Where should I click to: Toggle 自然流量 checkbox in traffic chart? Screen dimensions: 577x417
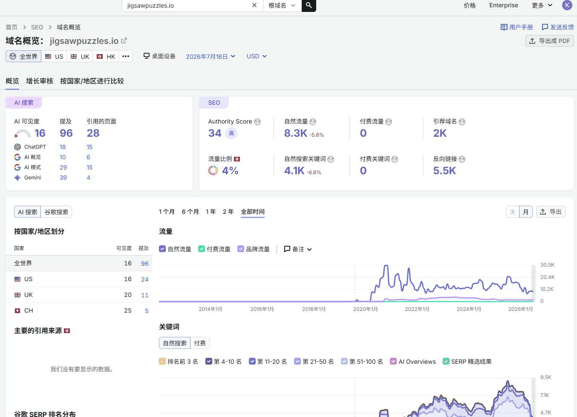pyautogui.click(x=162, y=249)
